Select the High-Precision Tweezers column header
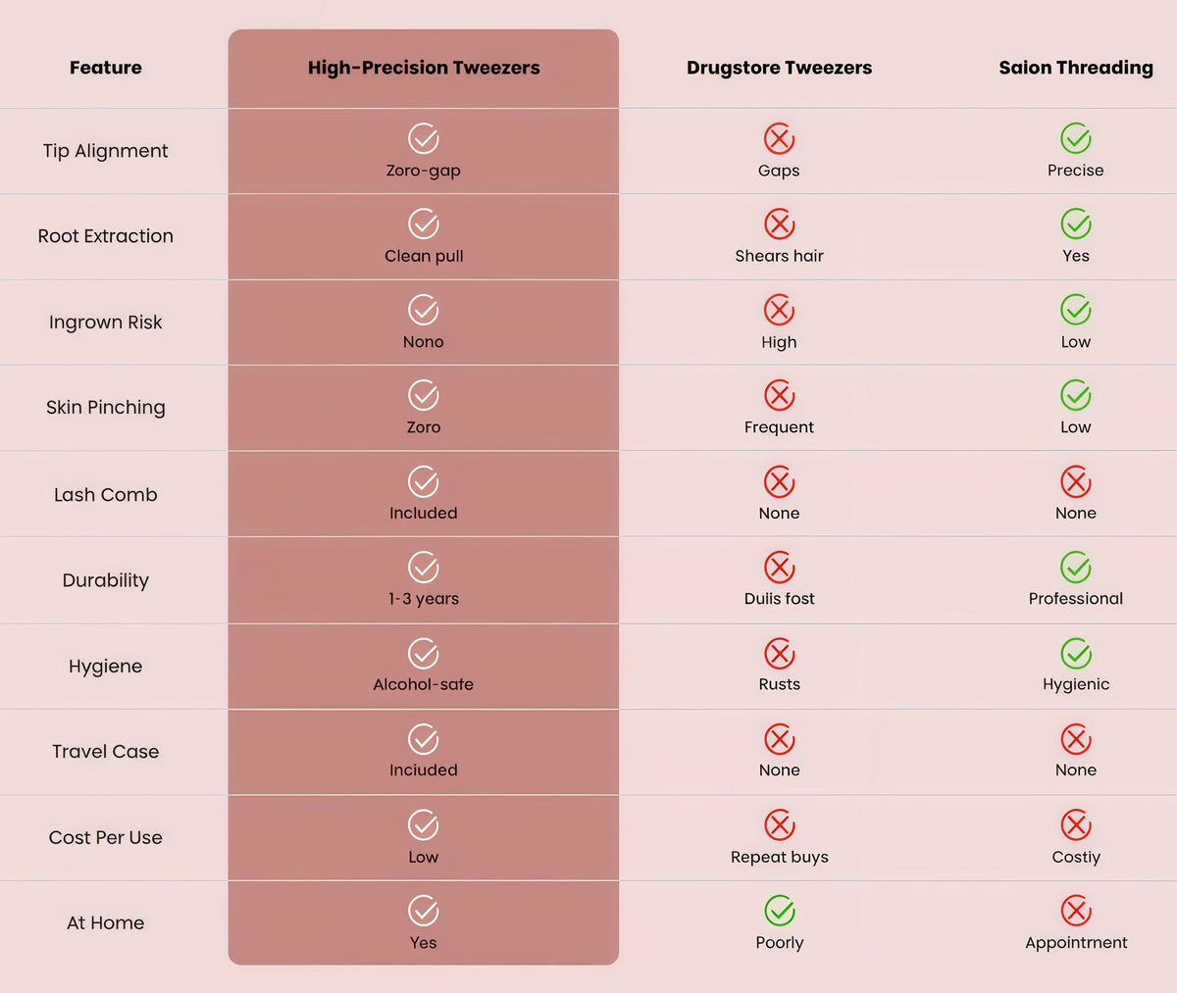The height and width of the screenshot is (993, 1177). [x=424, y=68]
